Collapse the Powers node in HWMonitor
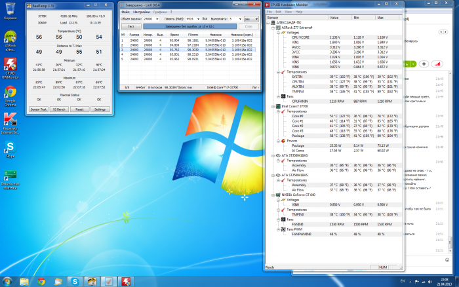Screen dimensions: 459x287 point(278,141)
